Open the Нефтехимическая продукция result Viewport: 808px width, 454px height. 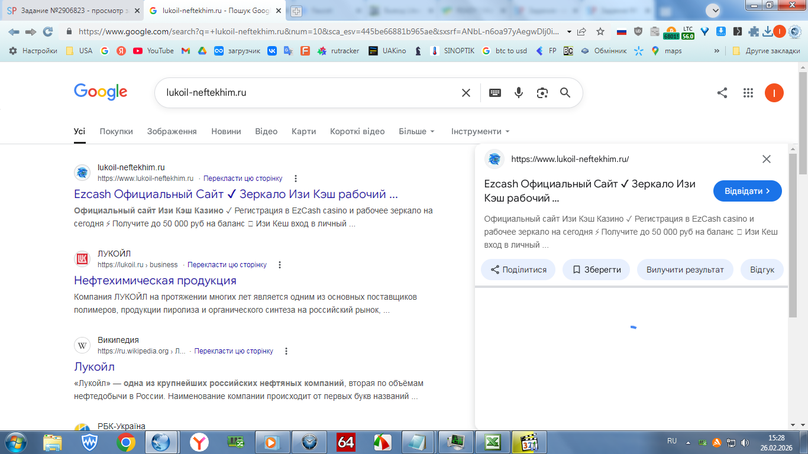point(155,280)
